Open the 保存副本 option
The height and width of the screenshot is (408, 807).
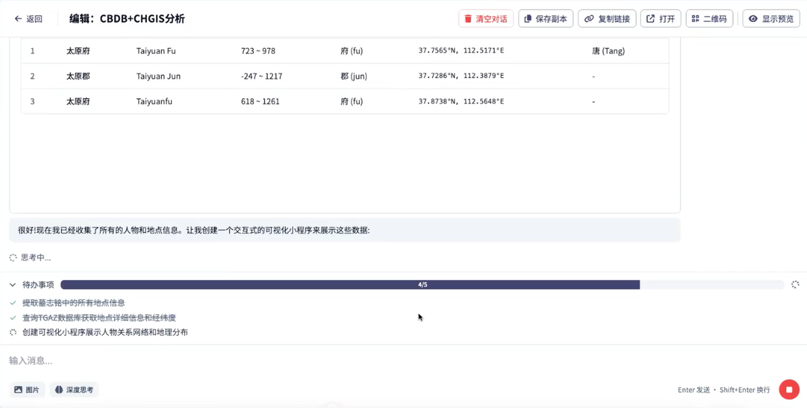(x=546, y=18)
